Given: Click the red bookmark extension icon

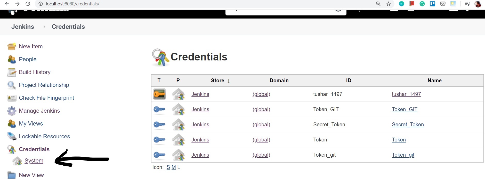Looking at the screenshot, I should (x=412, y=4).
